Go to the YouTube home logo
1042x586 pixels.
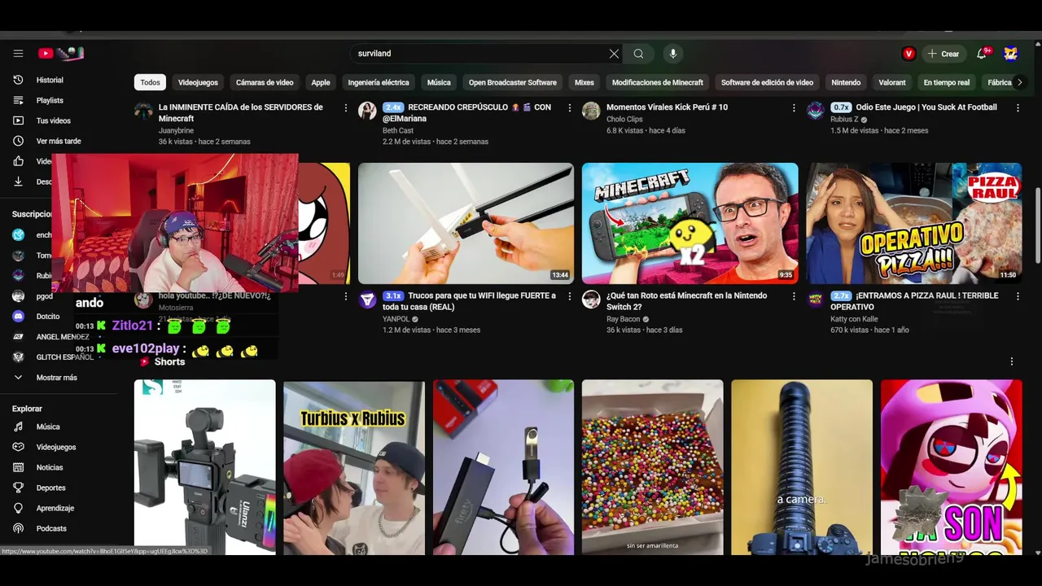[61, 54]
